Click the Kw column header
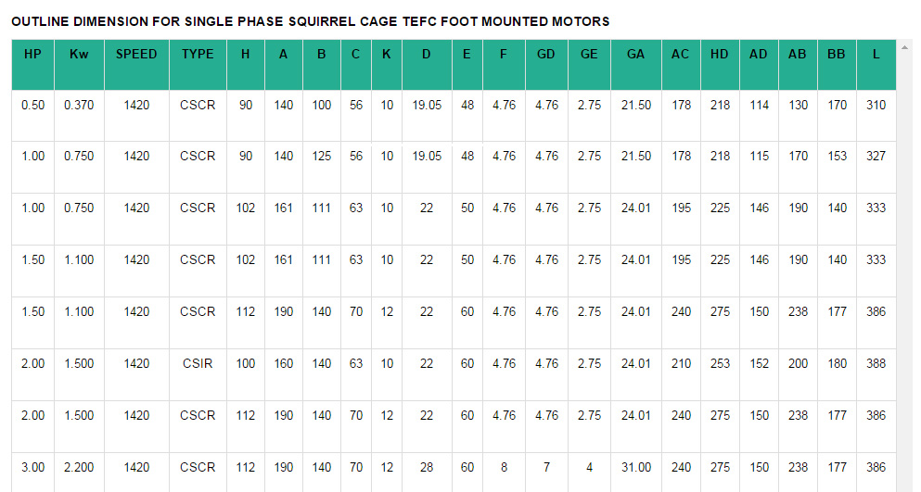 coord(79,55)
